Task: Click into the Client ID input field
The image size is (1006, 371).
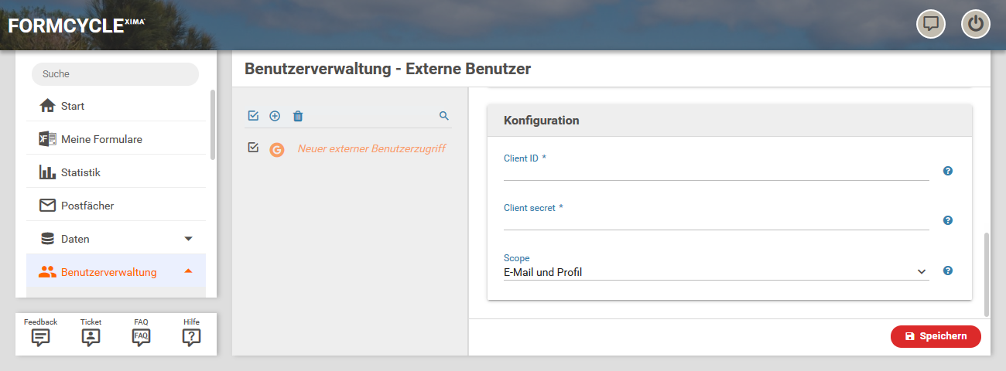Action: [715, 172]
